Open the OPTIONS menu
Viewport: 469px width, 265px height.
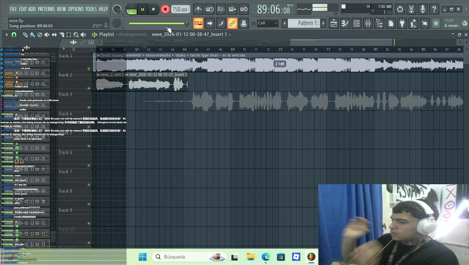tap(76, 9)
